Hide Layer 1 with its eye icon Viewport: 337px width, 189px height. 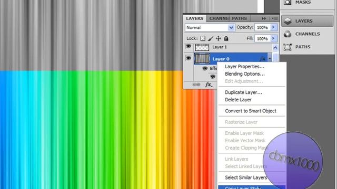[x=189, y=47]
